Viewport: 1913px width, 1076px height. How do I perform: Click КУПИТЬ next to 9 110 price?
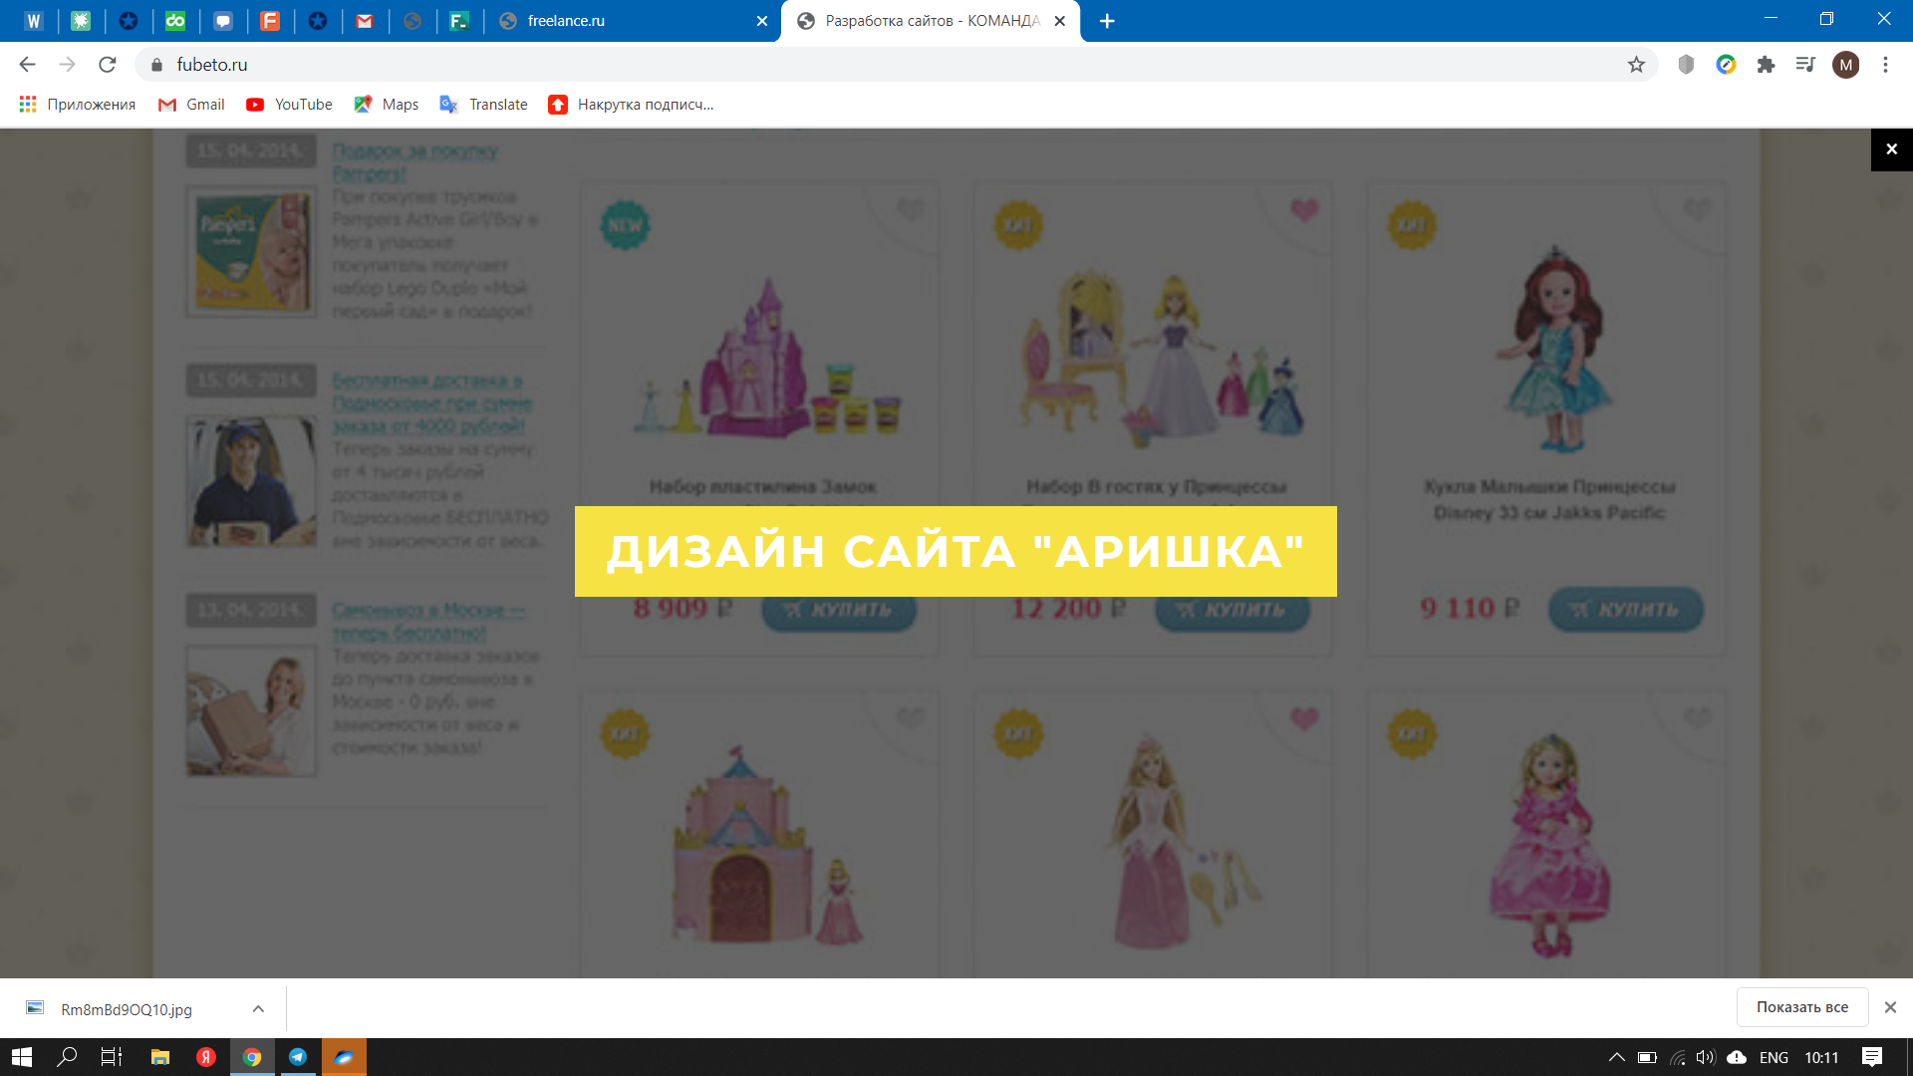coord(1626,609)
